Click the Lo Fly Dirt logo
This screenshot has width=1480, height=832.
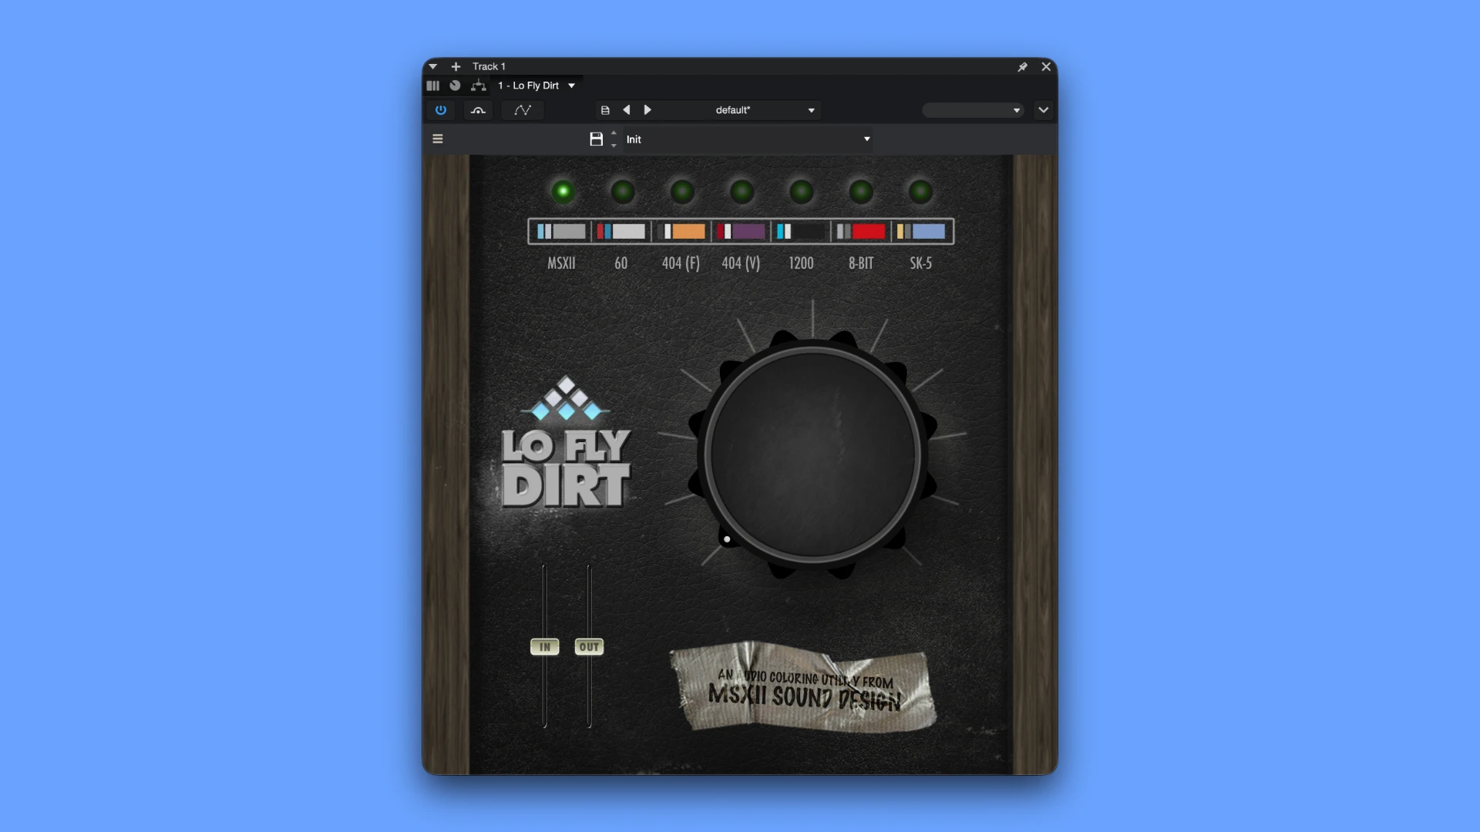[x=567, y=443]
